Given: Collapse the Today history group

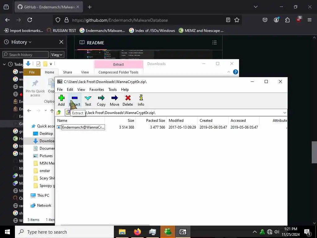Looking at the screenshot, I should [x=4, y=64].
